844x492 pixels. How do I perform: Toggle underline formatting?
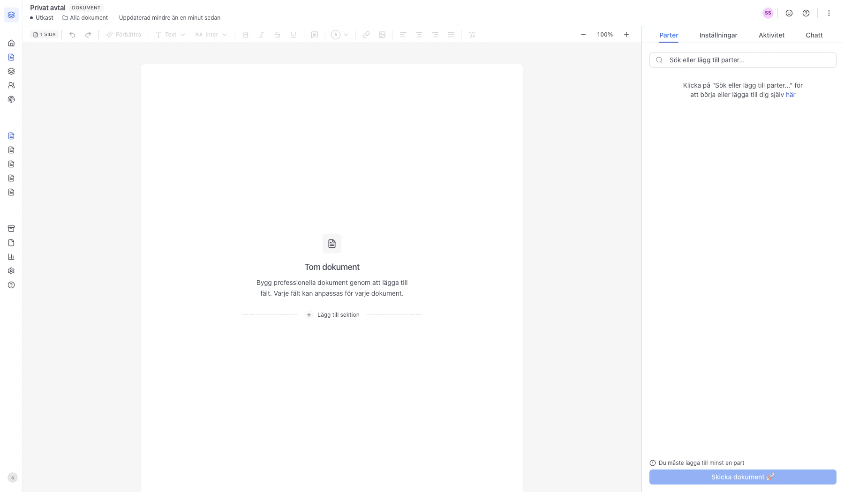294,35
